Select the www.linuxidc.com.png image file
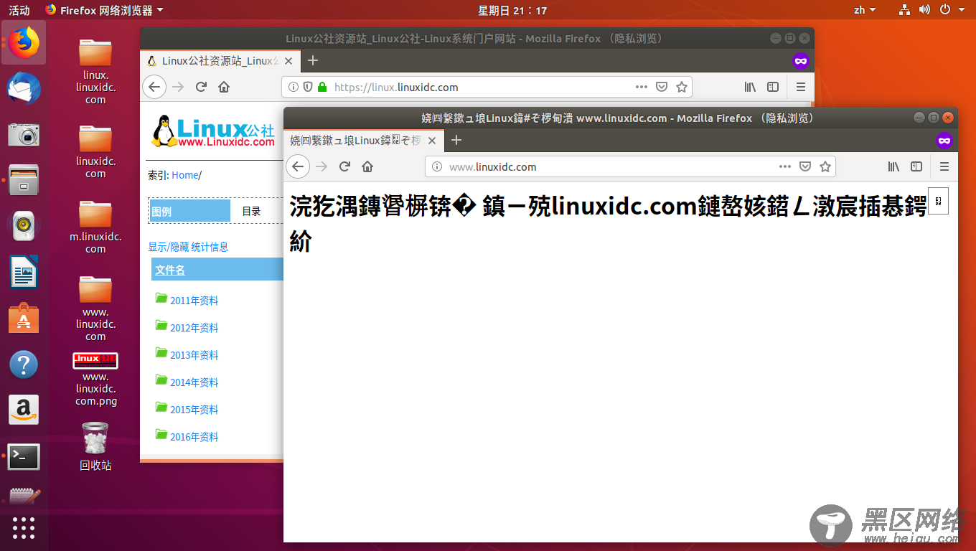The width and height of the screenshot is (976, 551). pos(95,379)
